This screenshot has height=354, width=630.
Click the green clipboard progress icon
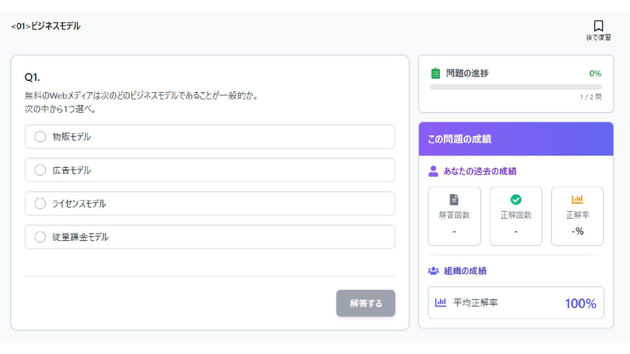(x=435, y=73)
